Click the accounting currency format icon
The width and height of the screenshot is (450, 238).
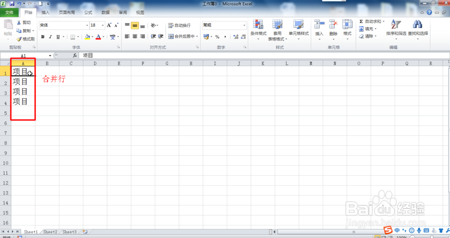pos(206,37)
